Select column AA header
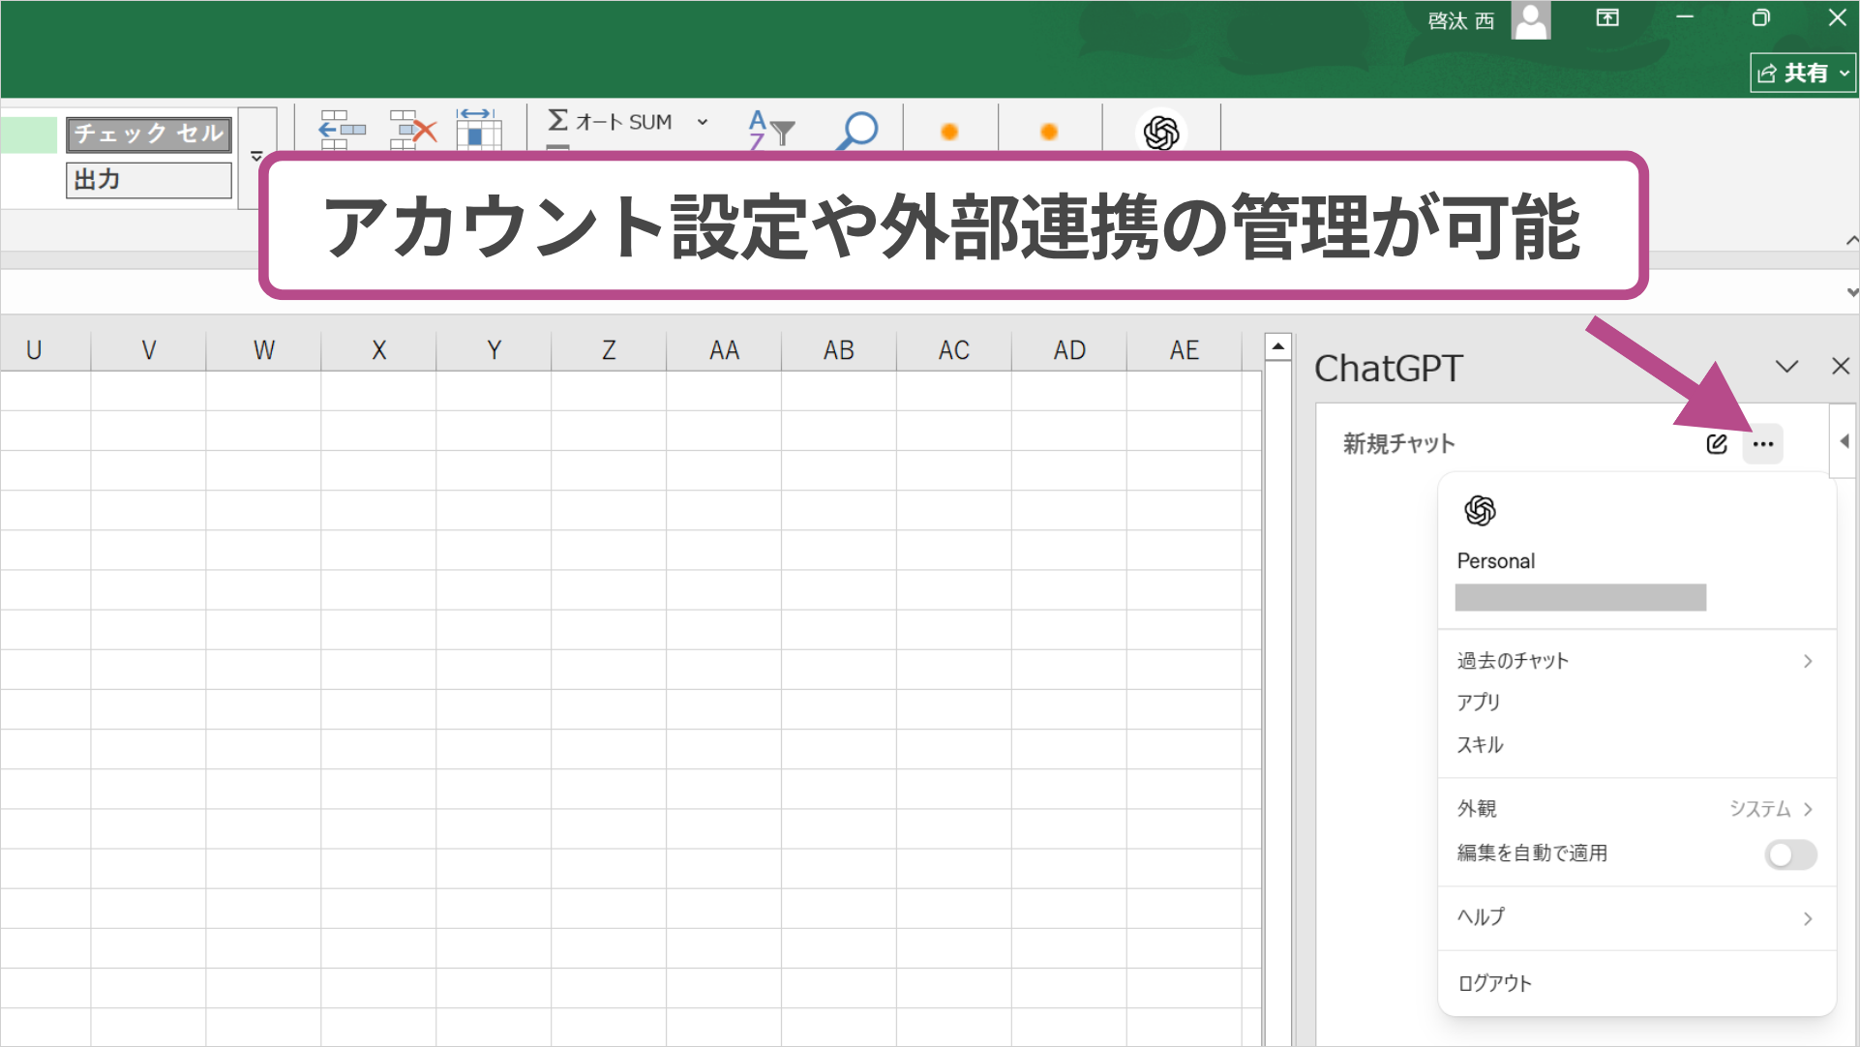This screenshot has width=1860, height=1047. [x=724, y=350]
